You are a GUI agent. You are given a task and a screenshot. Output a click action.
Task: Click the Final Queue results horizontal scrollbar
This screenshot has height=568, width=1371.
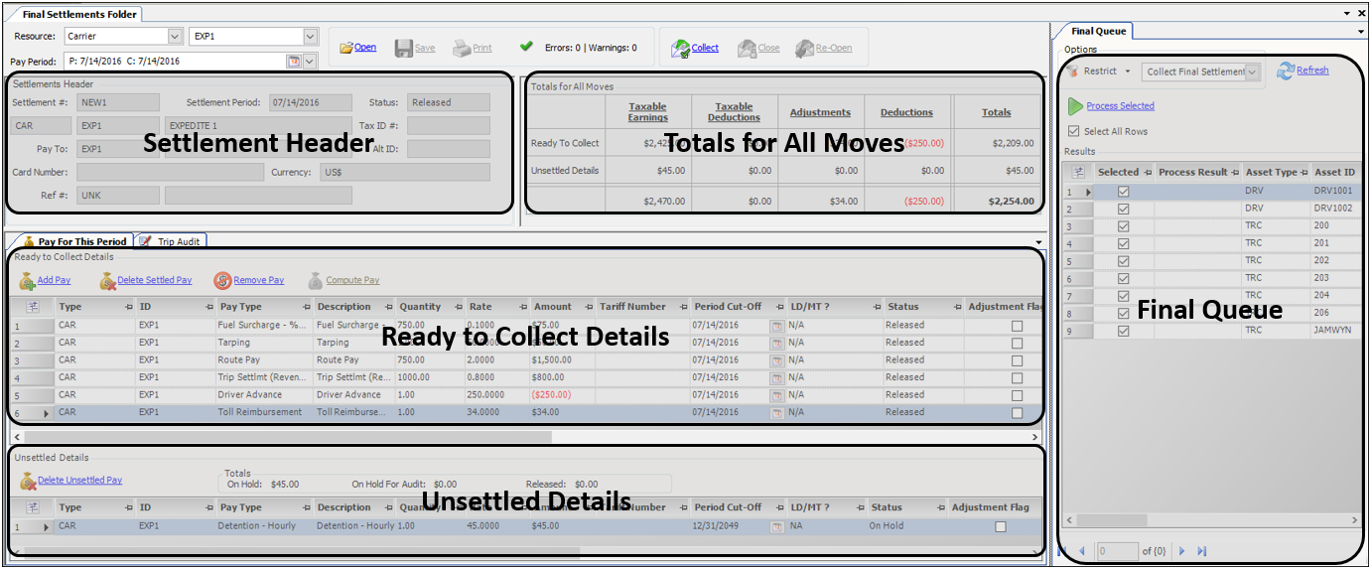pos(1211,520)
